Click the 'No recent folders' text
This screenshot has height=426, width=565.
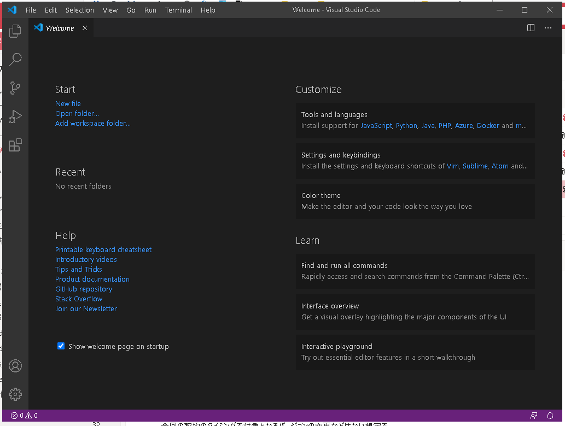83,186
